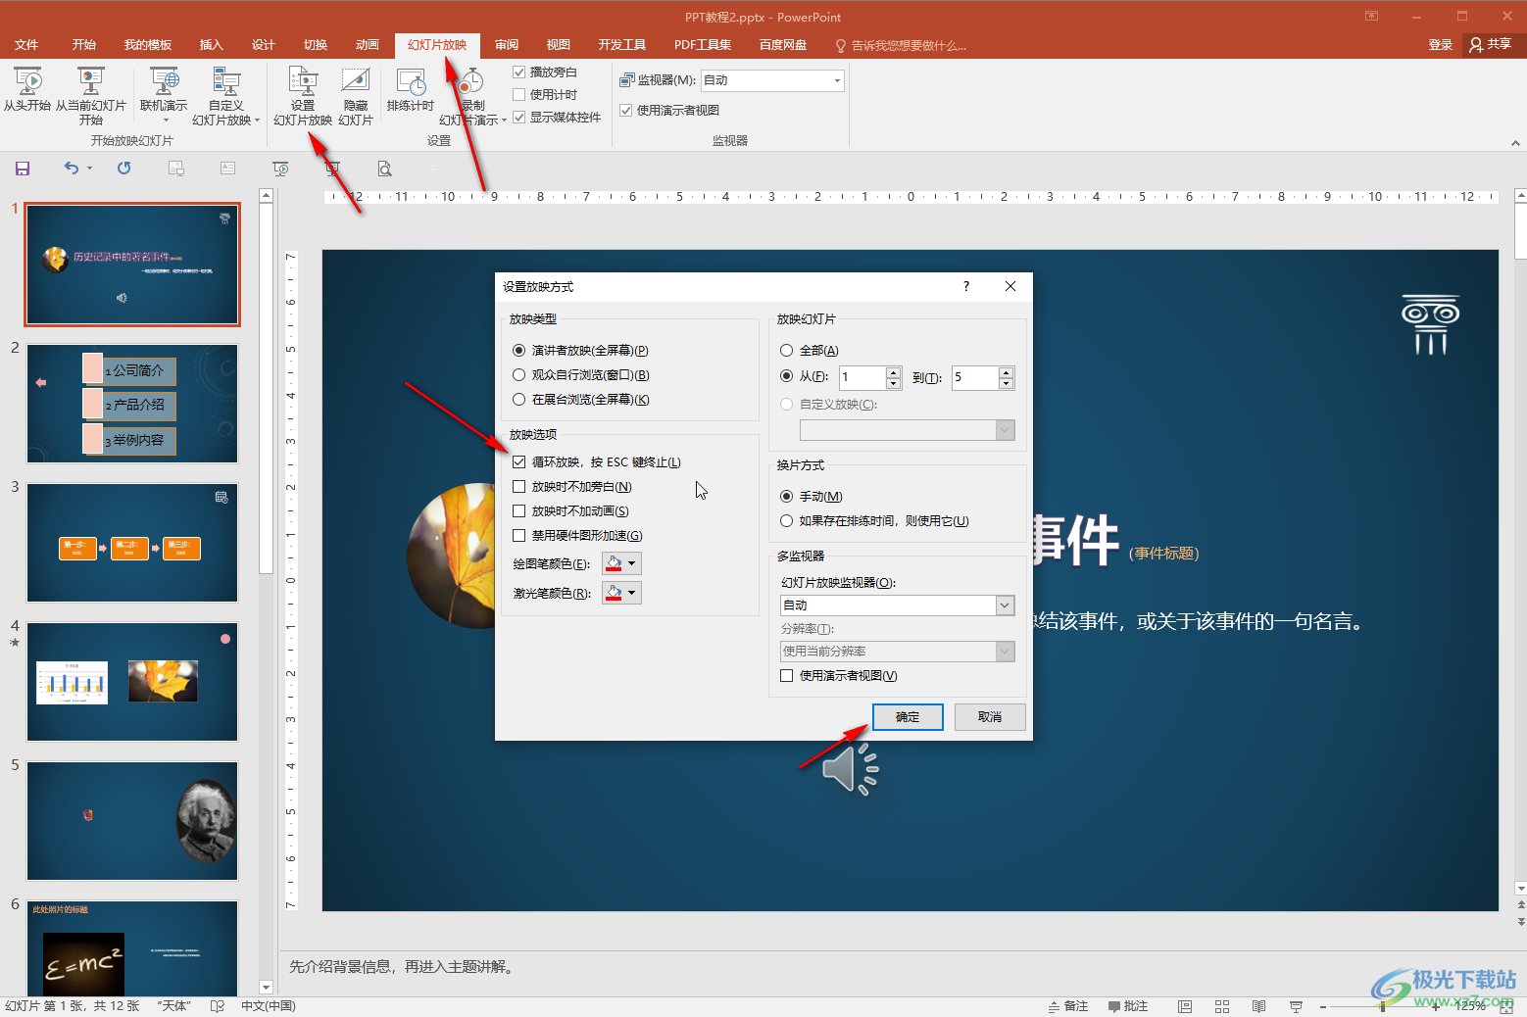Screen dimensions: 1527x1017
Task: Open Set Up Slide Show (设置幻灯片放映)
Action: [303, 96]
